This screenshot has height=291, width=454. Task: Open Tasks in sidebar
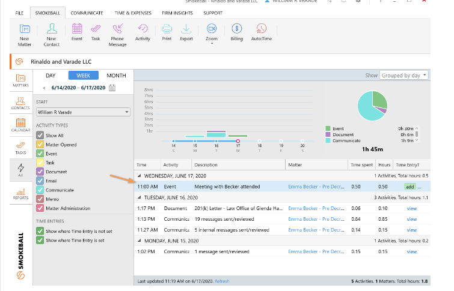pos(21,148)
